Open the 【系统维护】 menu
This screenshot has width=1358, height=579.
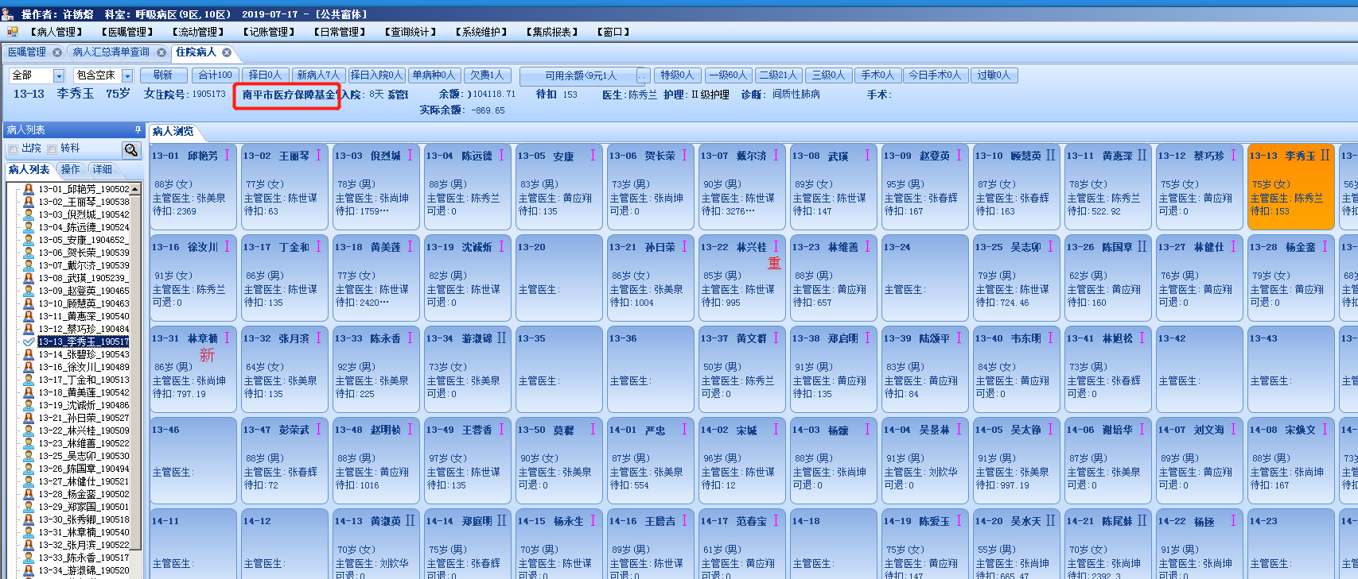(x=481, y=32)
